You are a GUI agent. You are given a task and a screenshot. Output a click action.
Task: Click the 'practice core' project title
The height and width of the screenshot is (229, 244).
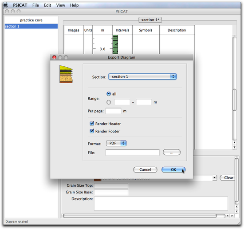pos(31,20)
